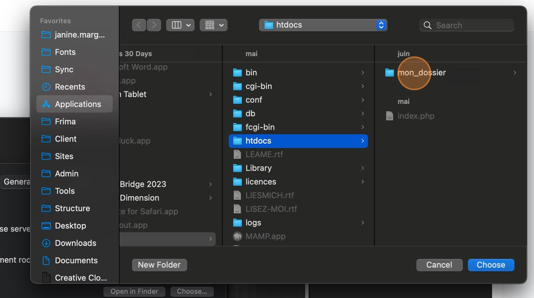Open the grouping options dropdown

point(213,25)
